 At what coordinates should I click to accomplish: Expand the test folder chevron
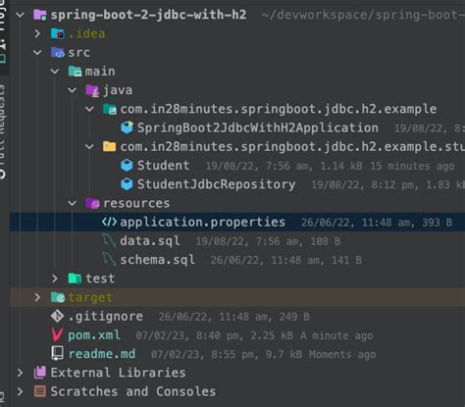(55, 279)
